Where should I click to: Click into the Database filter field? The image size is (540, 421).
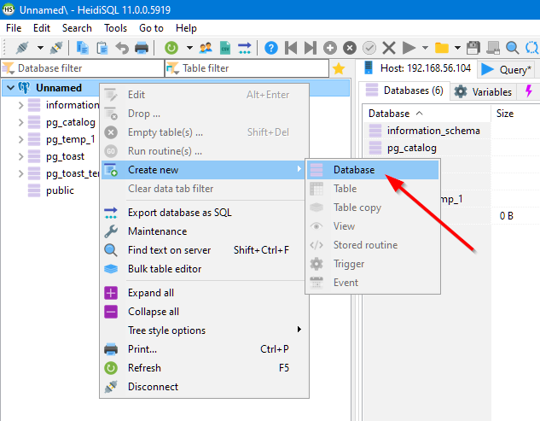[85, 68]
